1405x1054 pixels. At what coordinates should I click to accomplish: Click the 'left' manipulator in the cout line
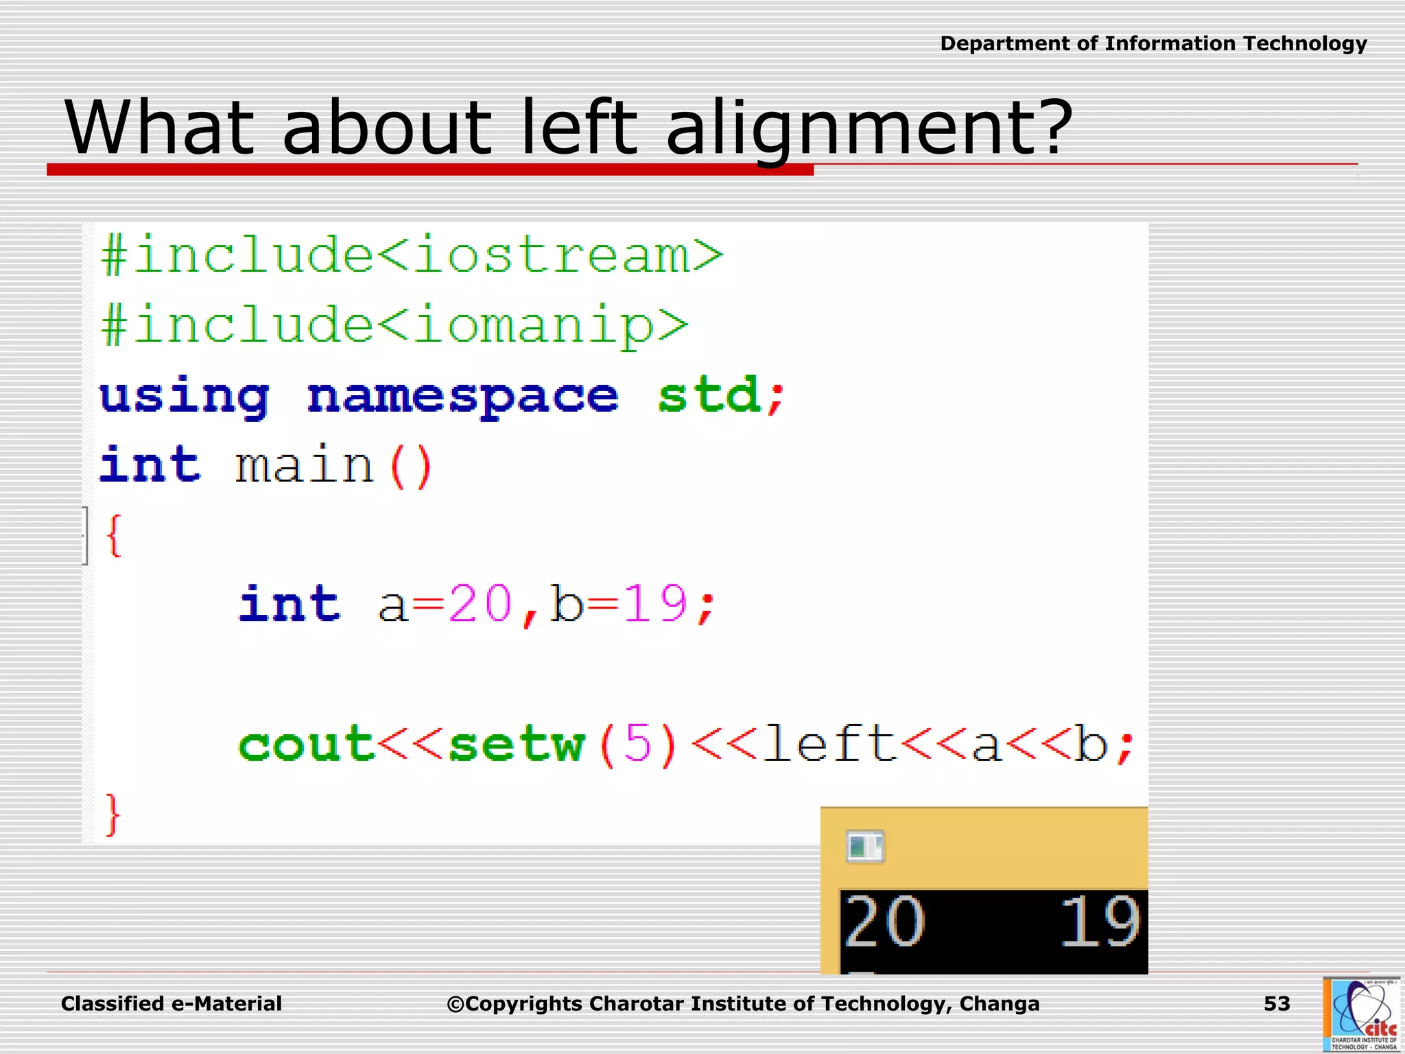click(x=829, y=745)
